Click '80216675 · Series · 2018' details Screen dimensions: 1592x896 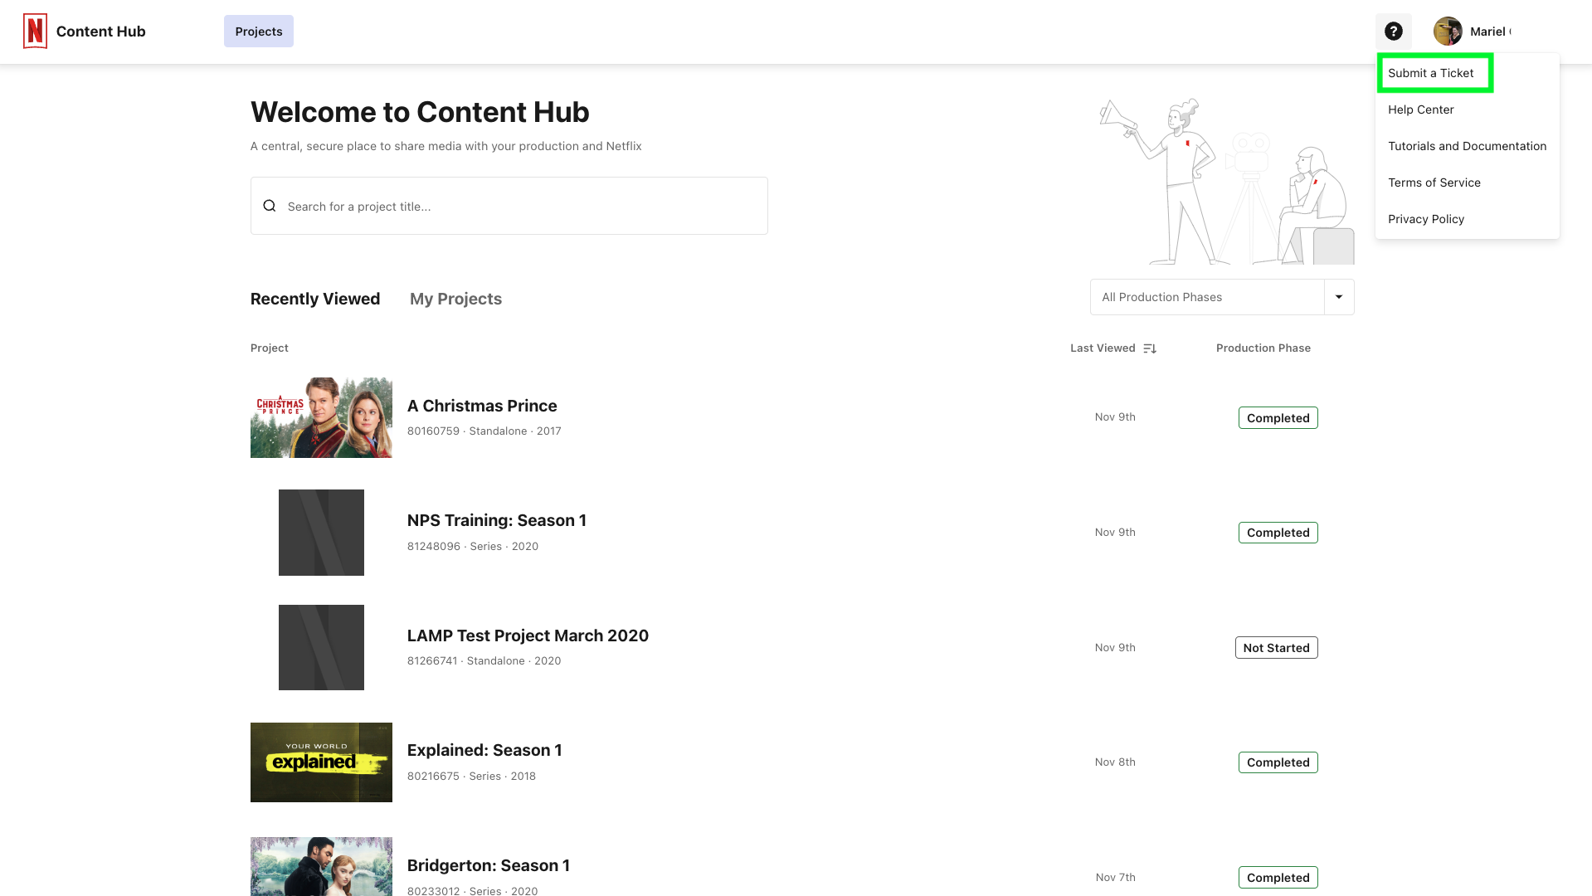pos(471,777)
